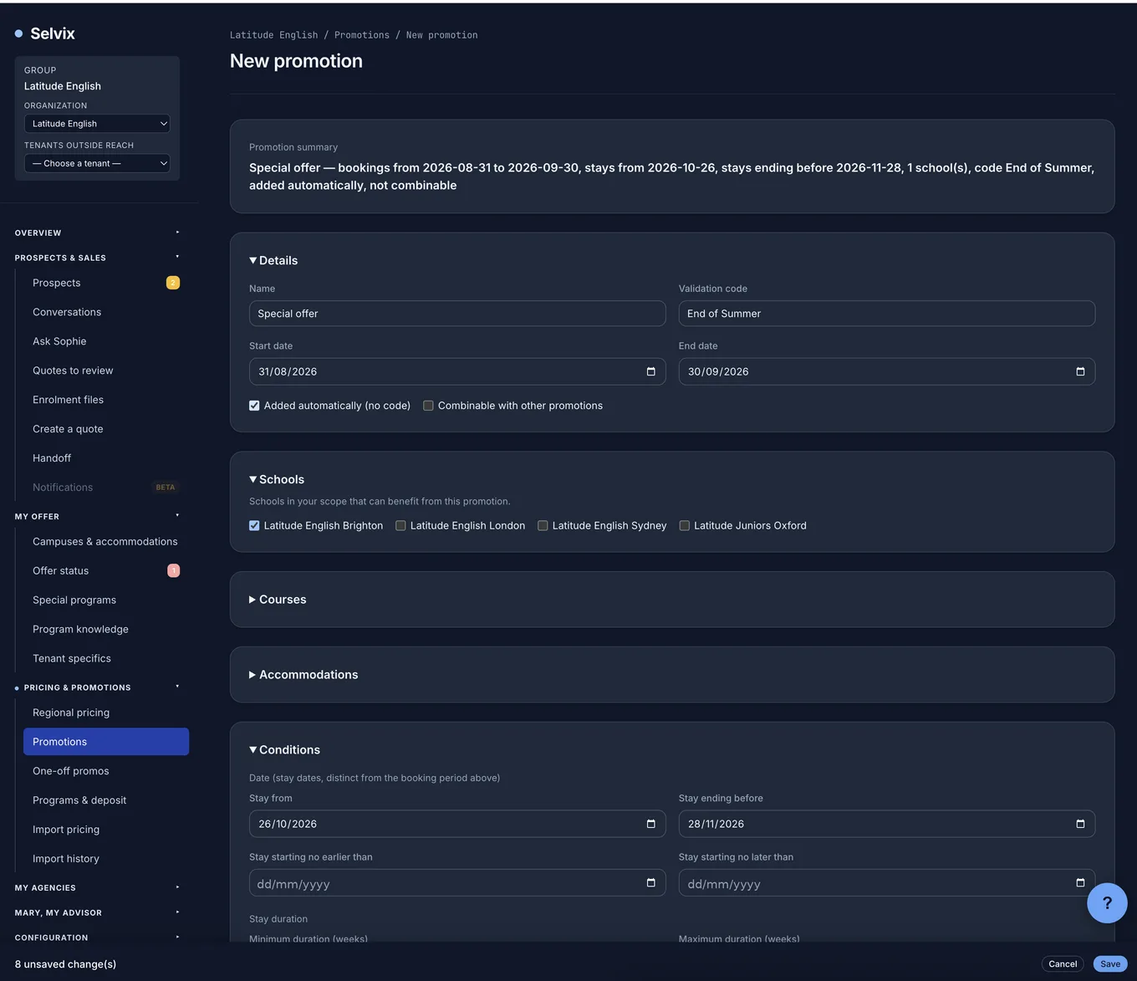The width and height of the screenshot is (1137, 981).
Task: Click the Start date field 31/08/2026
Action: 457,371
